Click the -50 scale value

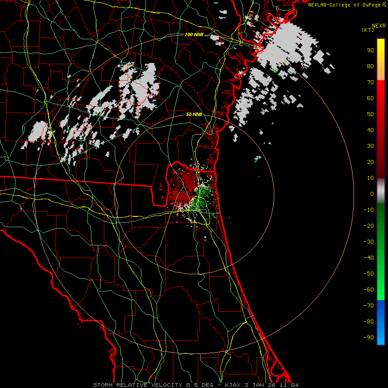(369, 274)
